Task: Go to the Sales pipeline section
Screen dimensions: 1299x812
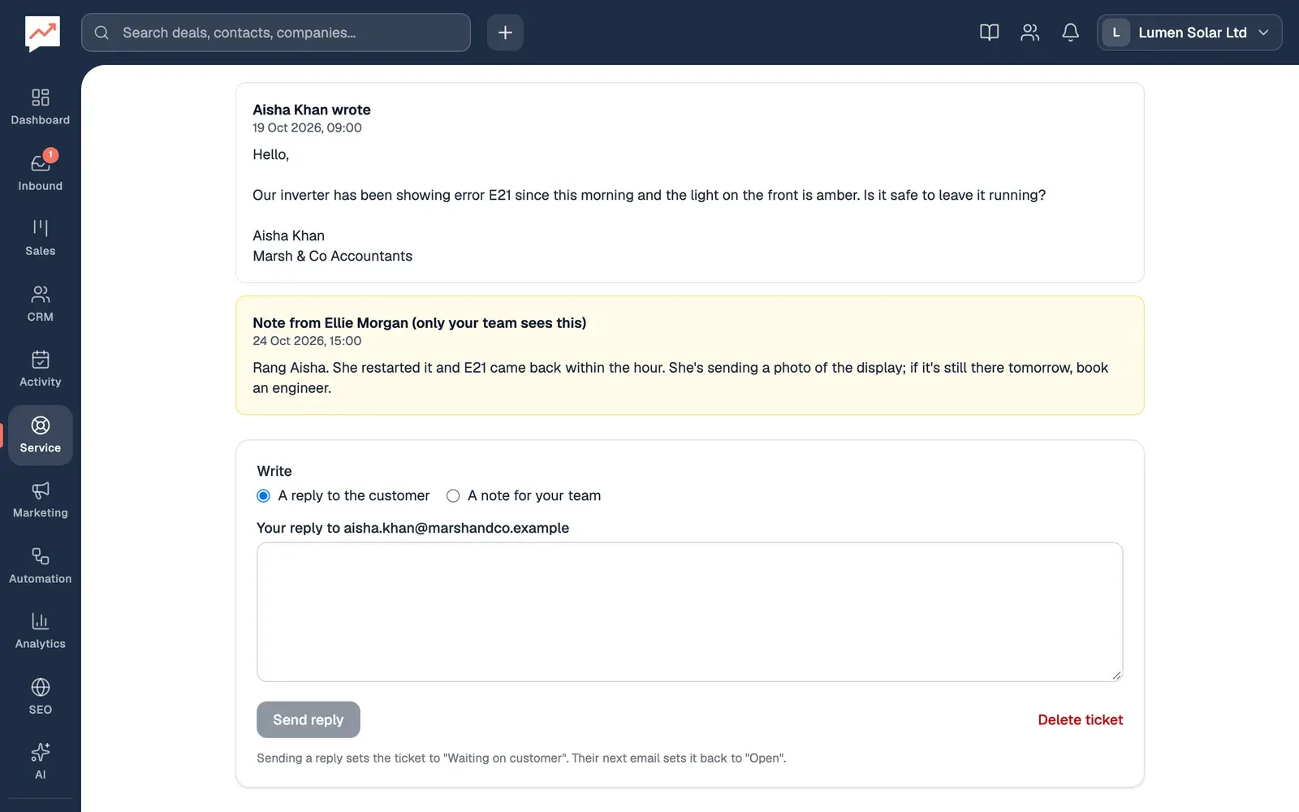Action: pos(40,239)
